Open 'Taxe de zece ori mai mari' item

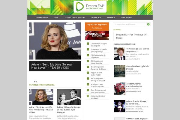98,91
